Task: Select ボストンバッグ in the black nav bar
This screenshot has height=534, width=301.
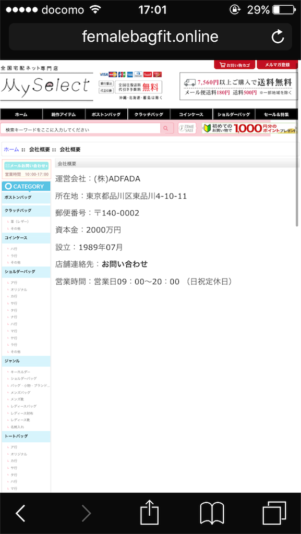Action: [x=106, y=114]
